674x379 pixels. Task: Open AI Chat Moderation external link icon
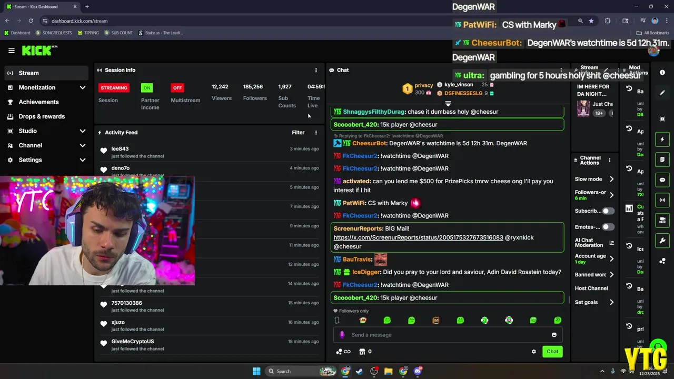(x=611, y=243)
